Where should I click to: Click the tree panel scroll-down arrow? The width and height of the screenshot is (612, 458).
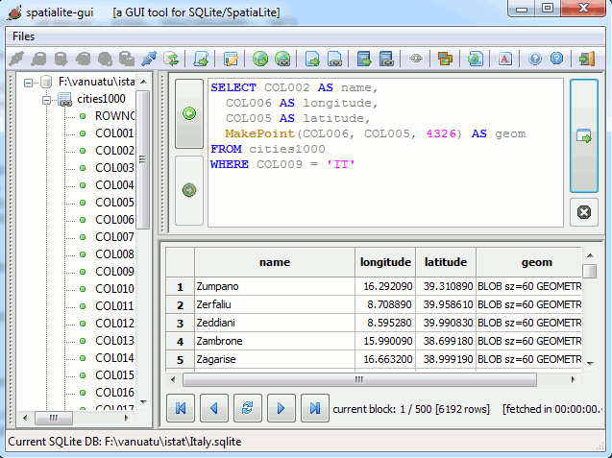click(x=143, y=401)
